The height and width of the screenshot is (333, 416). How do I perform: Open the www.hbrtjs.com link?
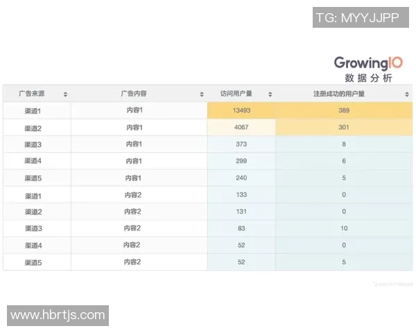[x=58, y=315]
